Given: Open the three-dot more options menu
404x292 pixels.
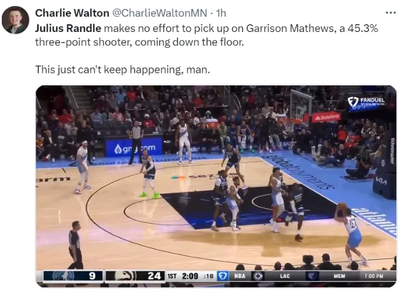Looking at the screenshot, I should 390,12.
